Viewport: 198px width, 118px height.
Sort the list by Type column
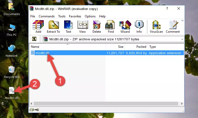[166, 47]
